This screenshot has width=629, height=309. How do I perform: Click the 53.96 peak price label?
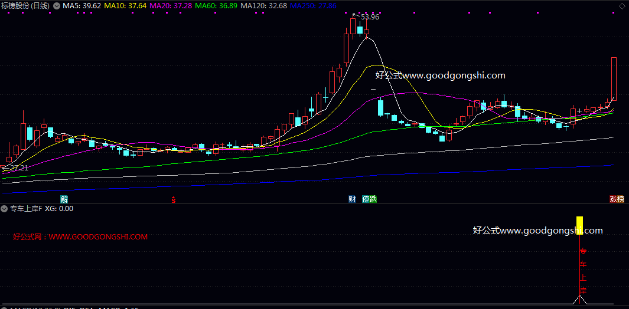(x=370, y=17)
